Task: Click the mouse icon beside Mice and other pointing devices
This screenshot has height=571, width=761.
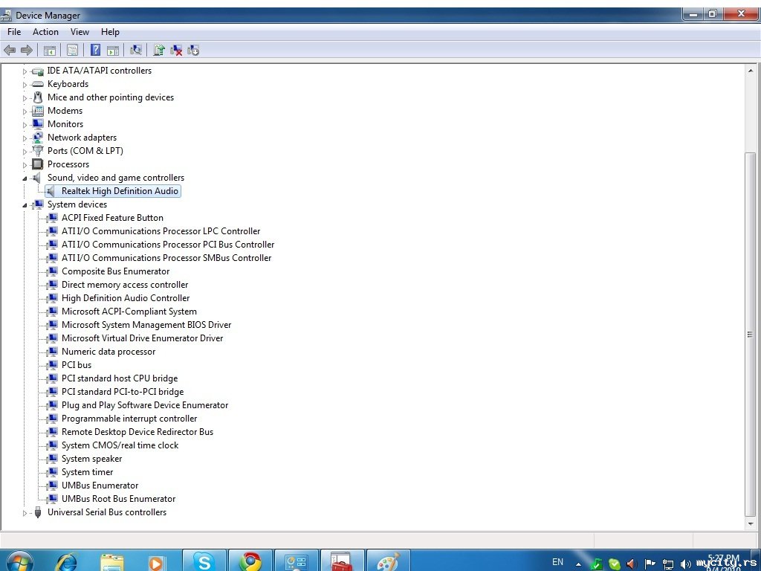Action: click(x=38, y=97)
